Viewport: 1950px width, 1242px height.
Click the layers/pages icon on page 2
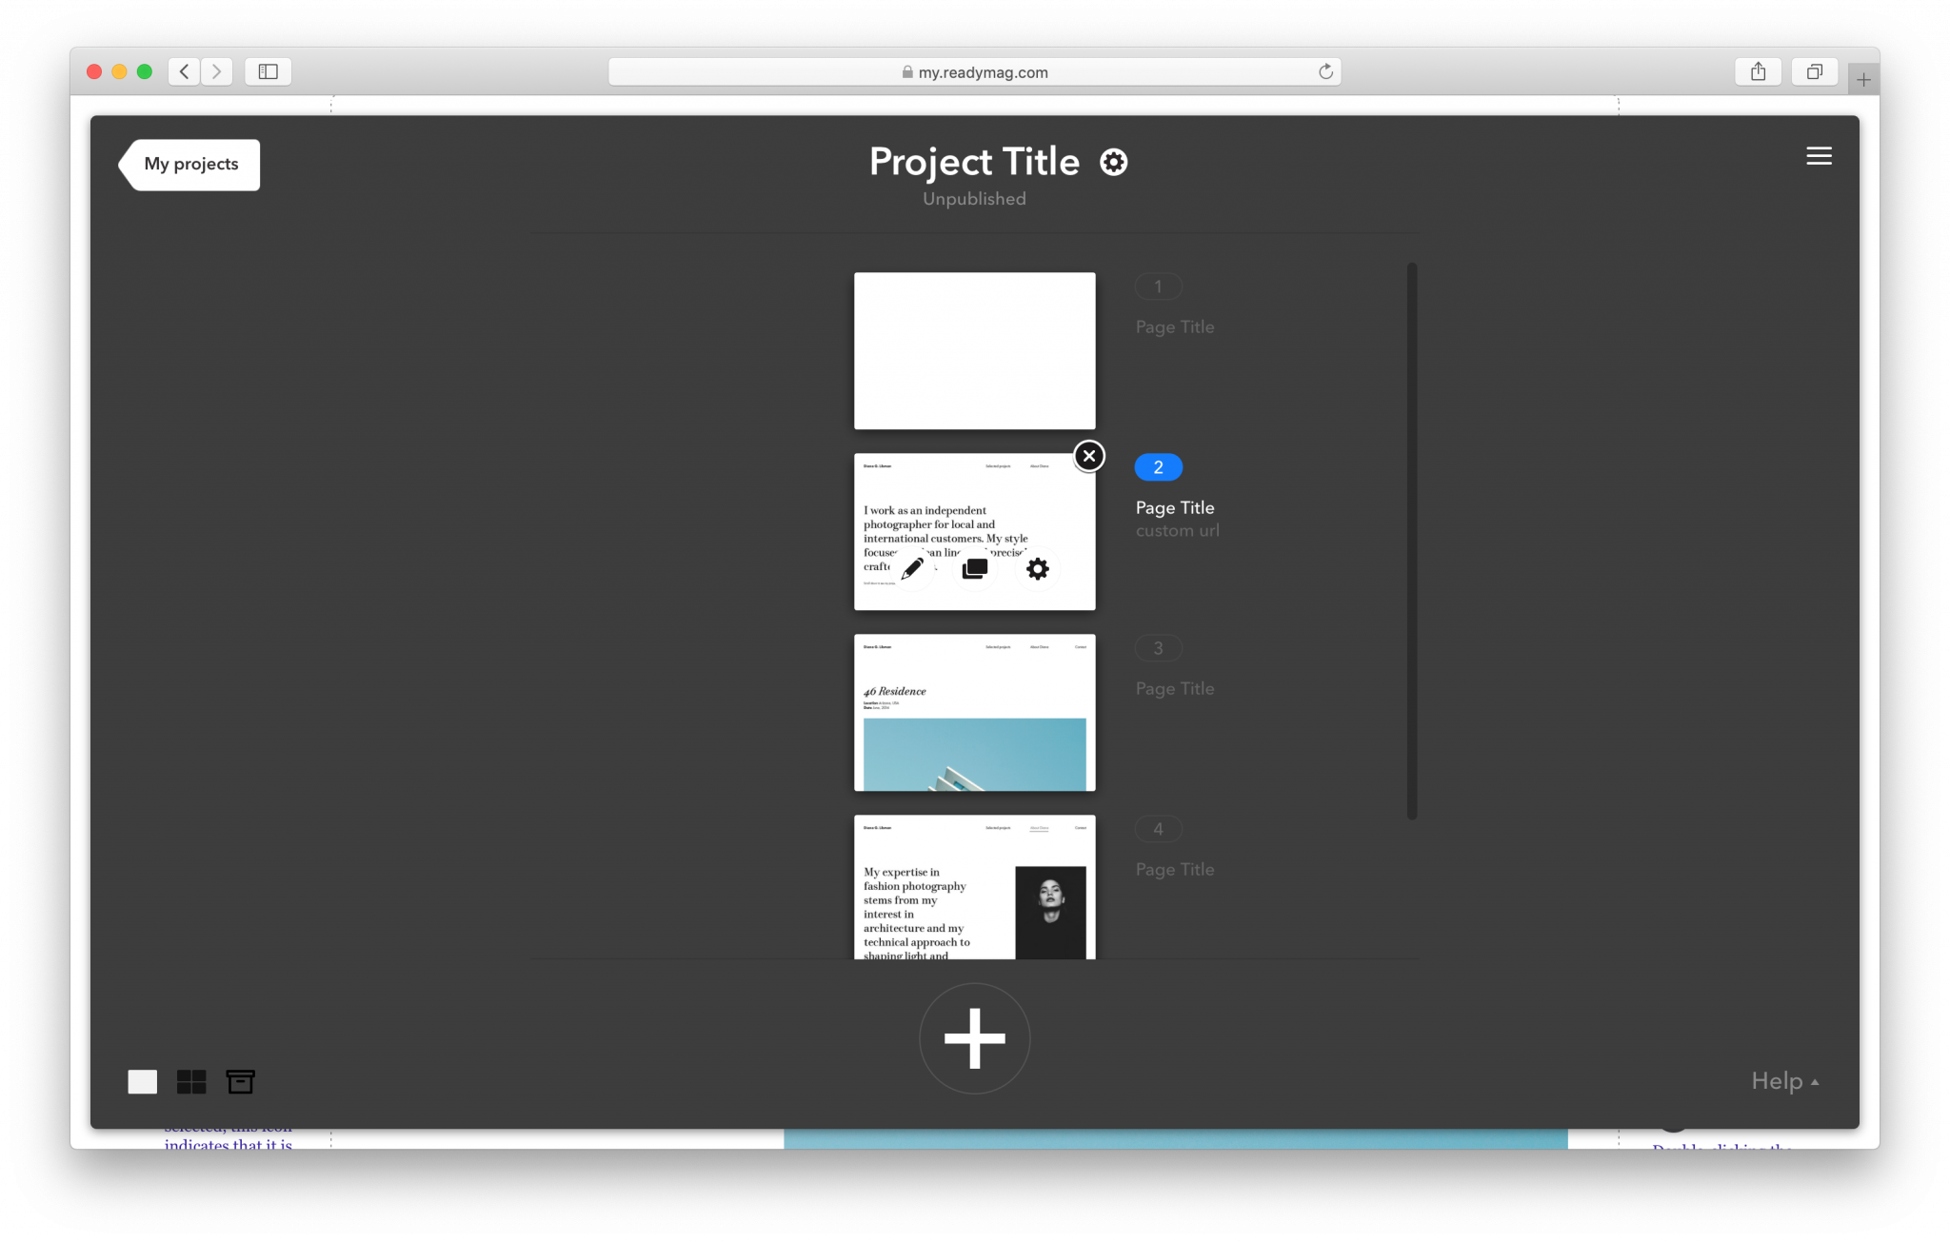pos(975,568)
